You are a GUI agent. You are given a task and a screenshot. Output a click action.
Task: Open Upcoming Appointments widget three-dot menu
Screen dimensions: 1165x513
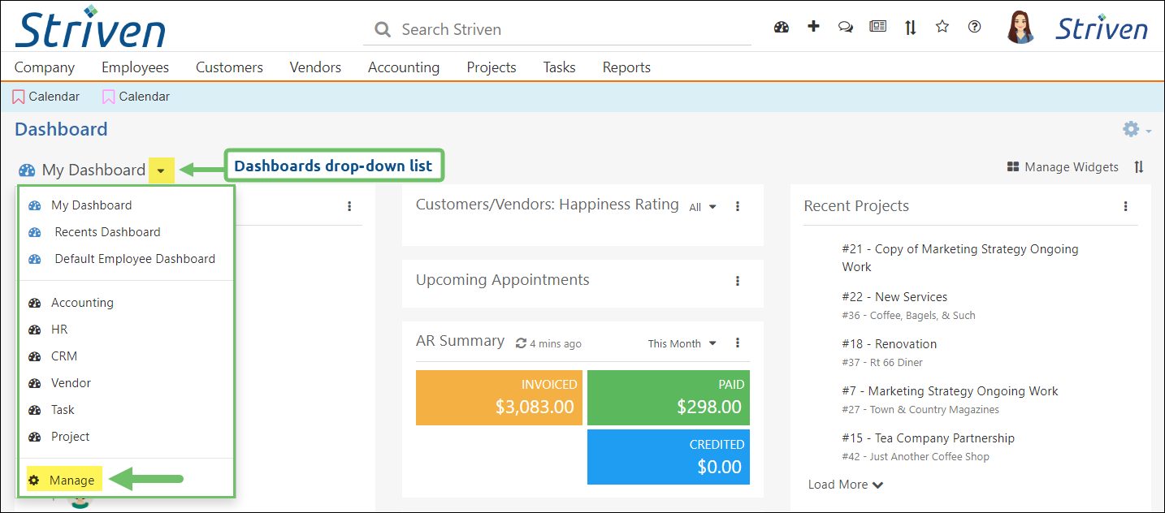(x=738, y=281)
